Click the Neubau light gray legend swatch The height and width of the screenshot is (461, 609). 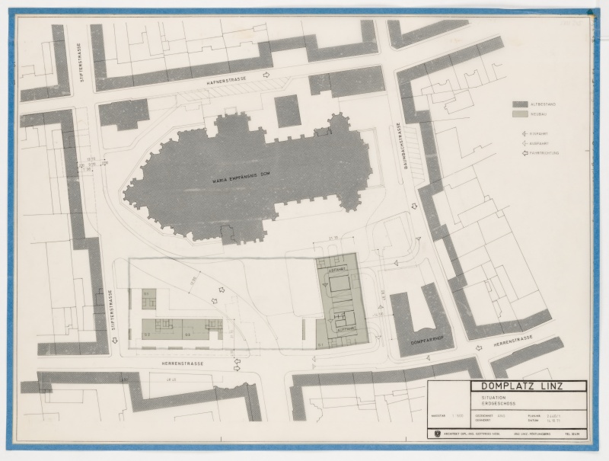521,114
